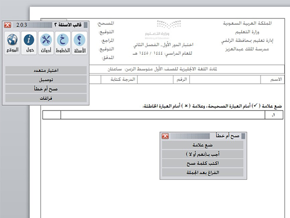Click the ضع علامة button
This screenshot has height=218, width=290.
(x=203, y=145)
